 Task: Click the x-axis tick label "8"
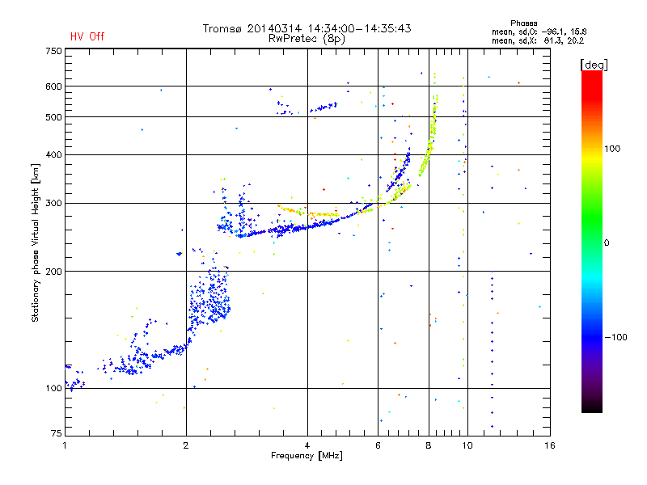coord(429,445)
